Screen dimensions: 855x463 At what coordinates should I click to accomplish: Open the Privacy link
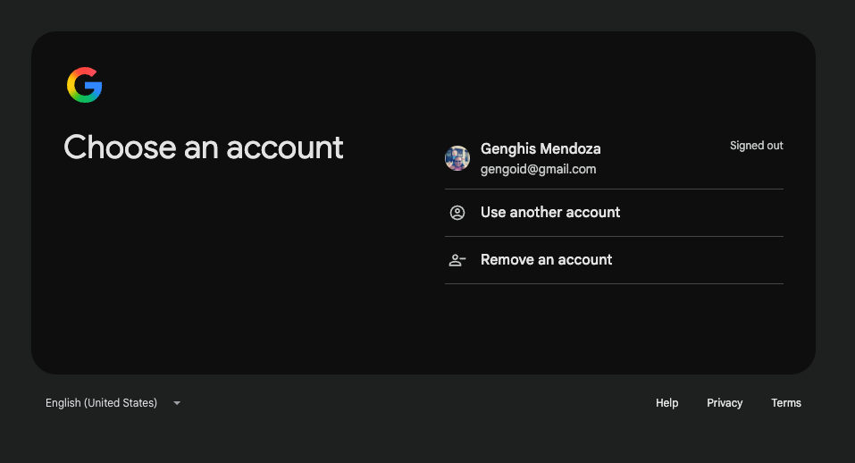[x=725, y=403]
